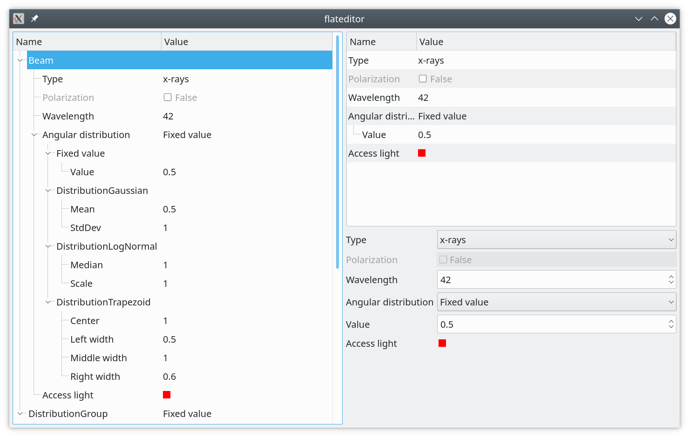689x437 pixels.
Task: Select Value row in right table
Action: click(x=511, y=135)
